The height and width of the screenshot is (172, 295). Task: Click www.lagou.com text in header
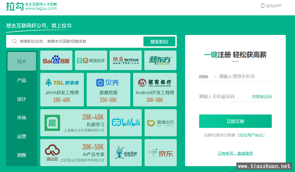pyautogui.click(x=41, y=8)
